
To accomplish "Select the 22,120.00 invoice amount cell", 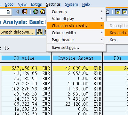I will pos(77,104).
